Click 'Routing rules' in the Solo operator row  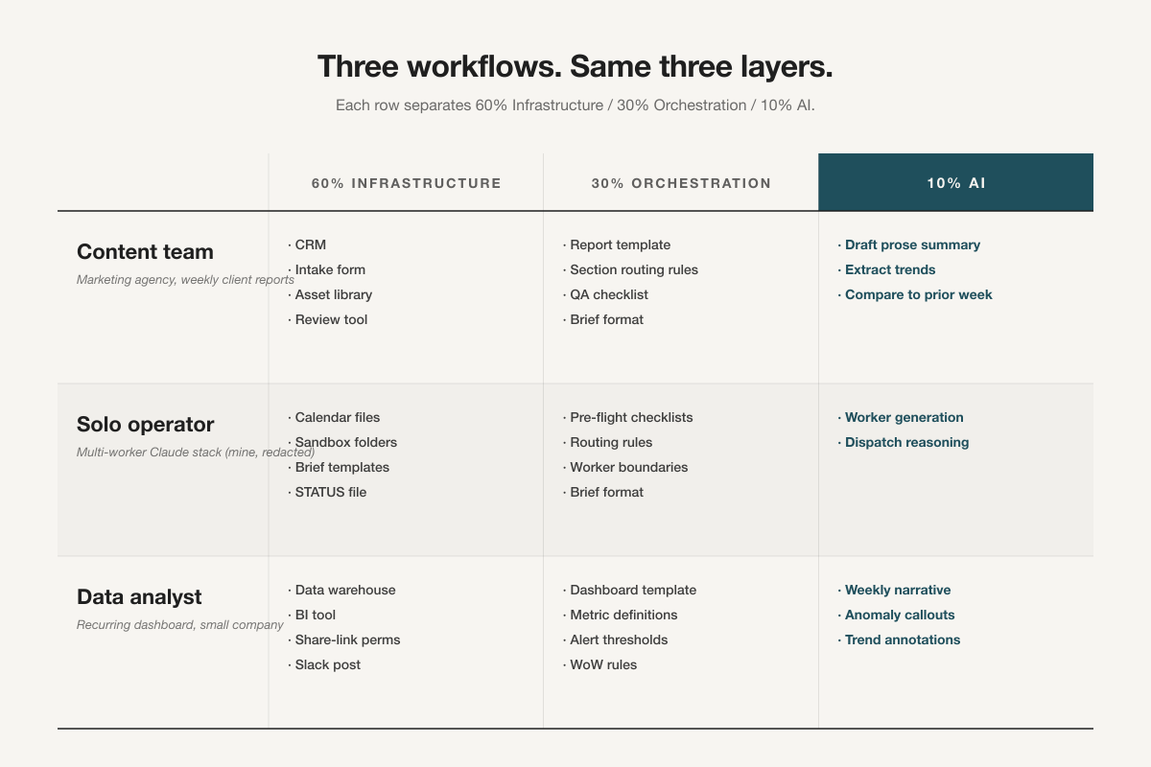607,442
